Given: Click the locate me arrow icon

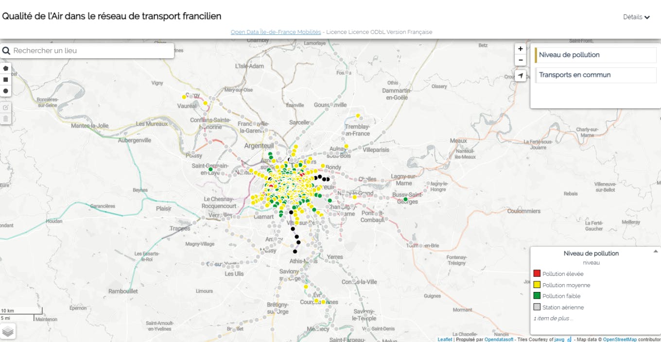Looking at the screenshot, I should [x=521, y=76].
